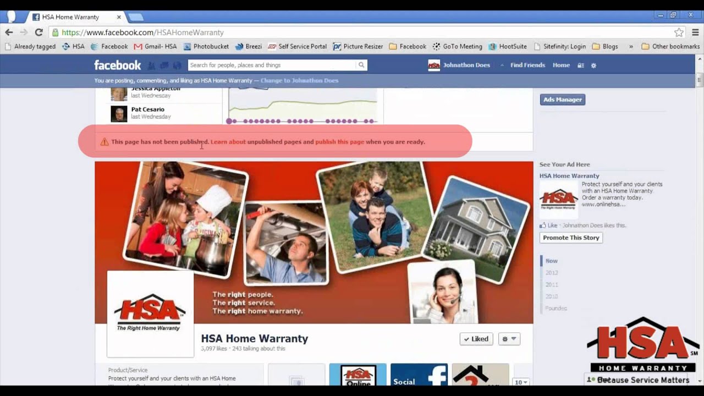This screenshot has height=396, width=704.
Task: Open the page gear dropdown beside Liked
Action: (509, 339)
